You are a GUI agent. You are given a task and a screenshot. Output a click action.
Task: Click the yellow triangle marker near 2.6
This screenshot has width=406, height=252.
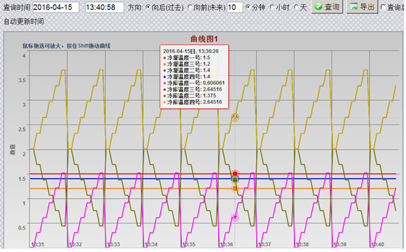(x=234, y=118)
